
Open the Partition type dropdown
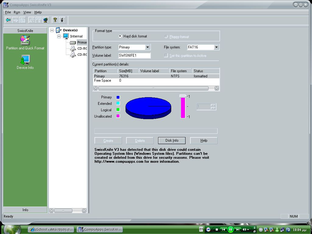[x=147, y=47]
